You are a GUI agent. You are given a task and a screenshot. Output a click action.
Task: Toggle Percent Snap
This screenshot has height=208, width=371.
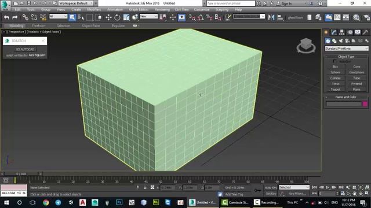point(209,17)
